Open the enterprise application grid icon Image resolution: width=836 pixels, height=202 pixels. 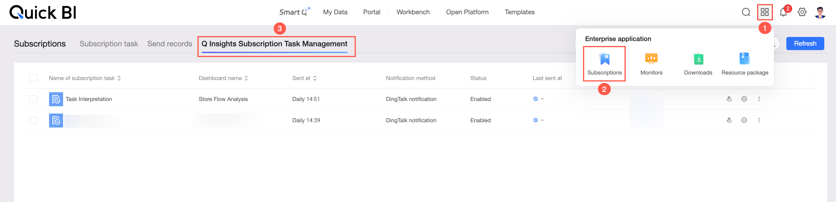coord(765,12)
